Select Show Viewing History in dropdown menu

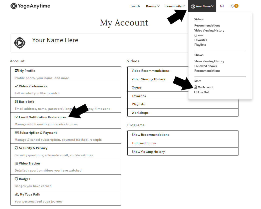209,61
